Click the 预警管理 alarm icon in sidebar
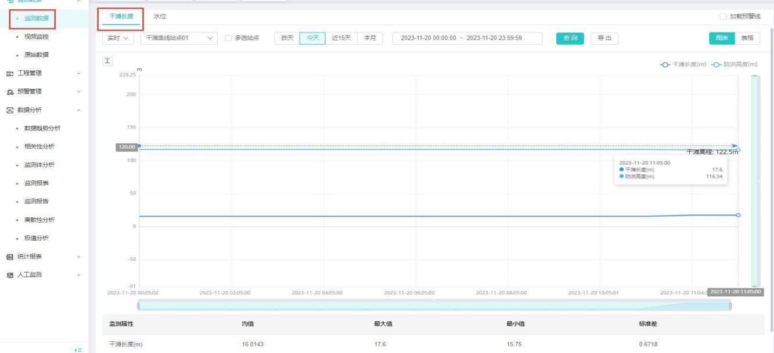Screen dimensions: 774x353 tap(9, 92)
